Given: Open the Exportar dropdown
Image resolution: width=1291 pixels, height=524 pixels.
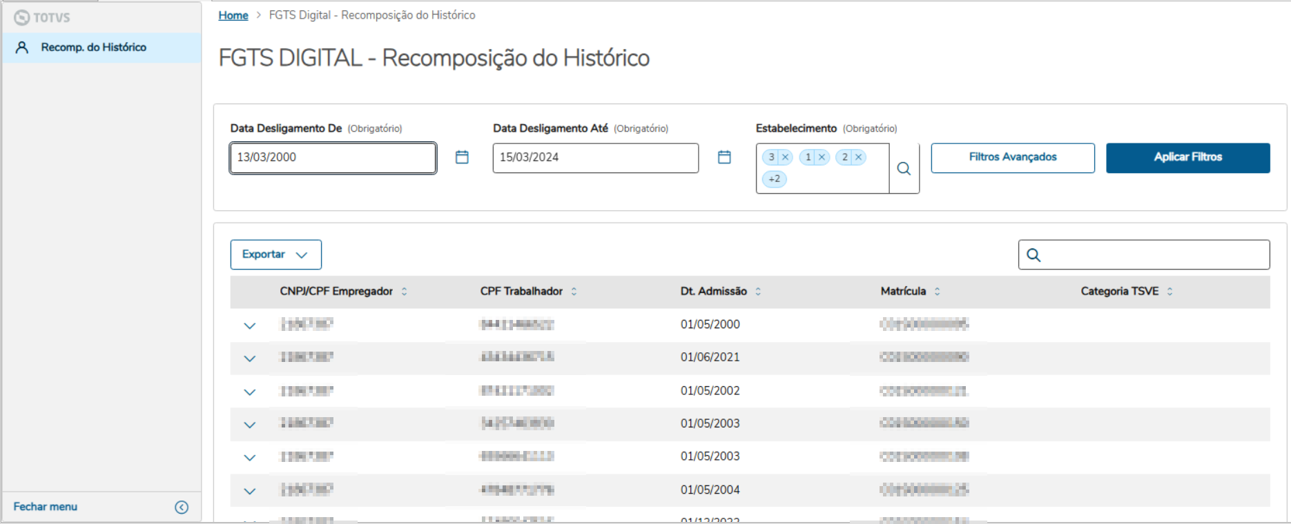Looking at the screenshot, I should pyautogui.click(x=275, y=254).
